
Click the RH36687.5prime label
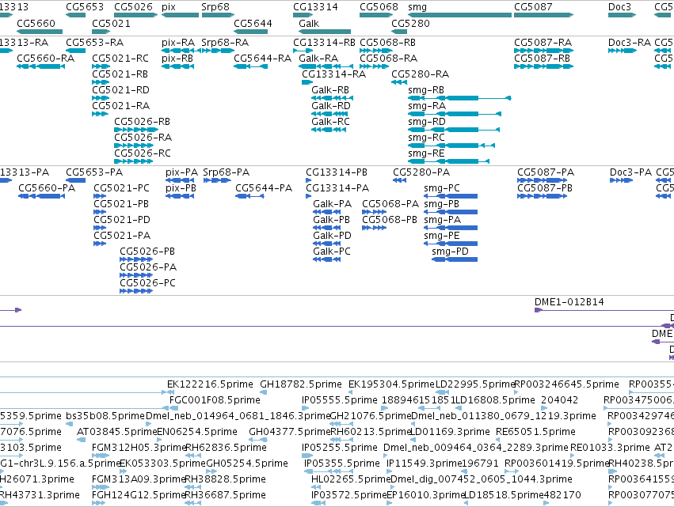(x=225, y=495)
